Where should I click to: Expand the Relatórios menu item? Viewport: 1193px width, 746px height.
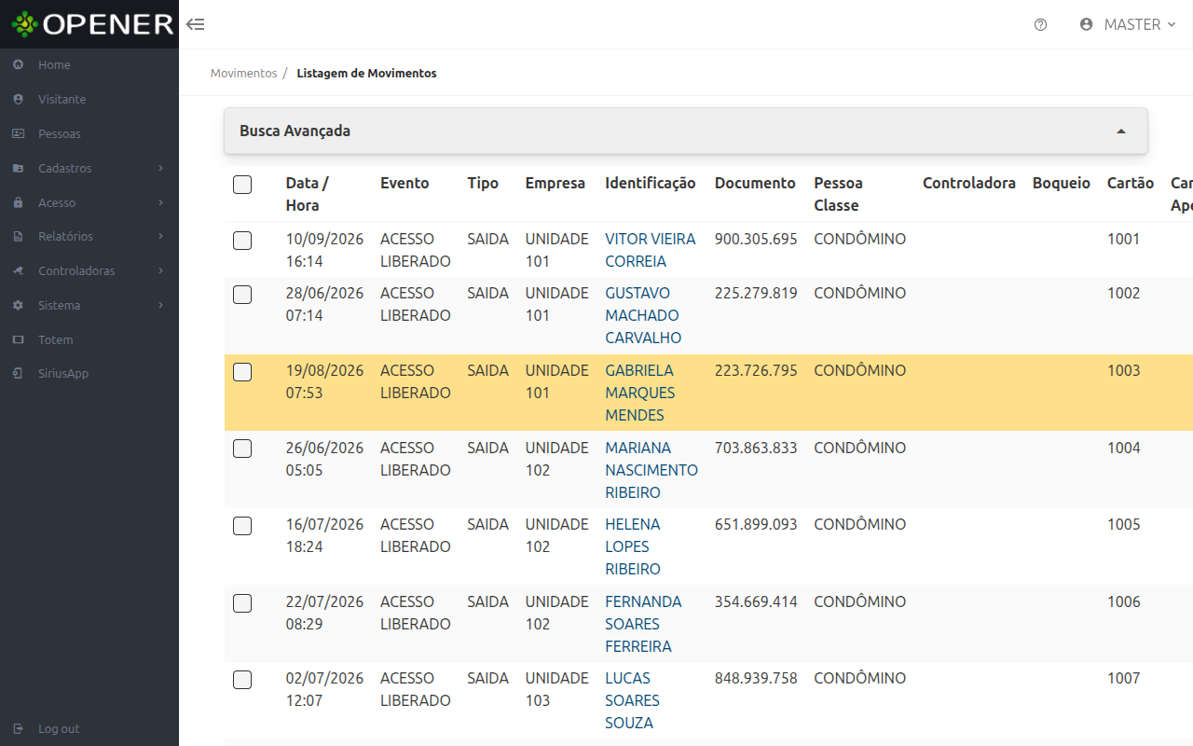tap(89, 236)
